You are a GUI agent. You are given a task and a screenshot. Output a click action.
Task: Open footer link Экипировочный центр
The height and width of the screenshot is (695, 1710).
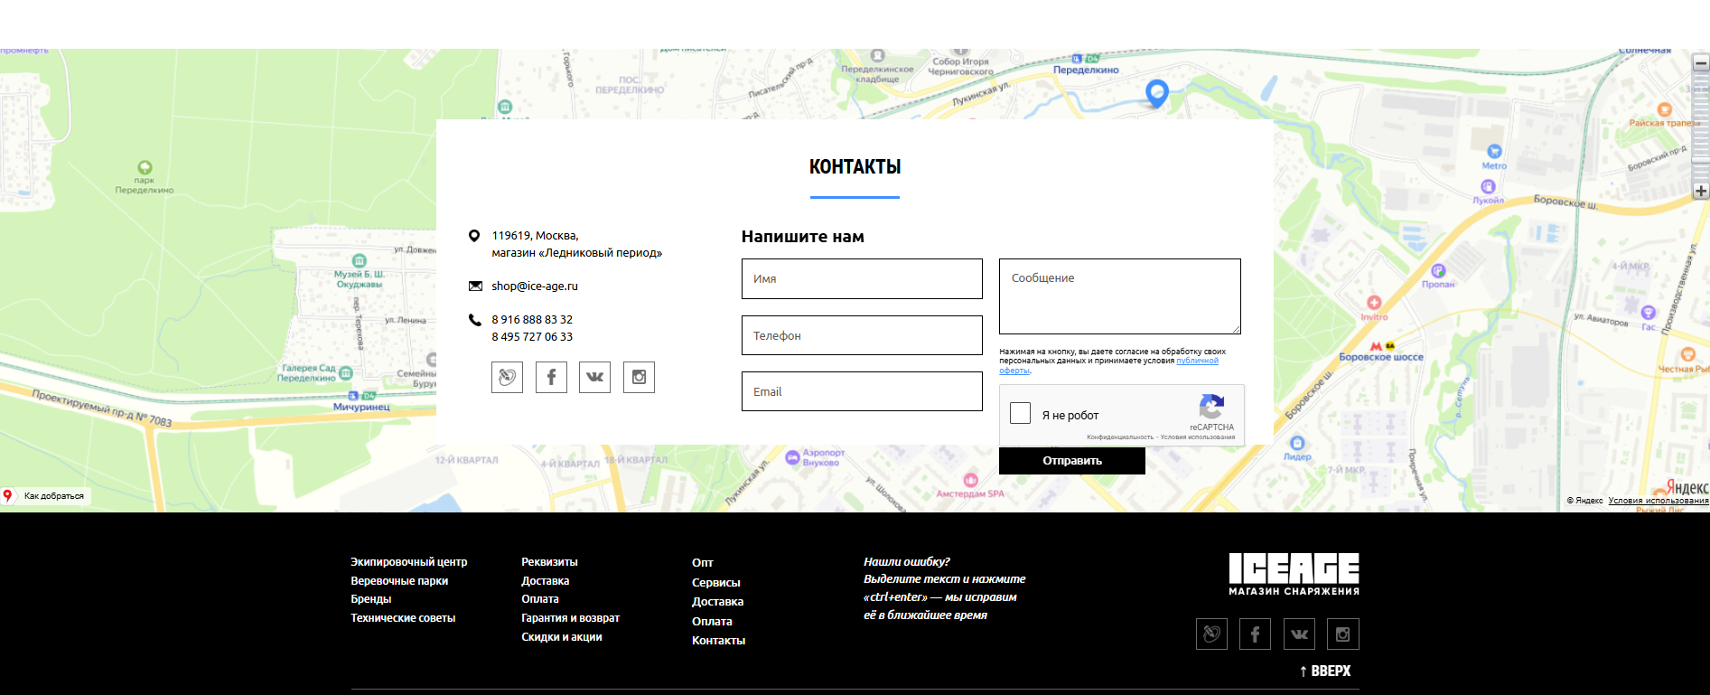click(409, 562)
